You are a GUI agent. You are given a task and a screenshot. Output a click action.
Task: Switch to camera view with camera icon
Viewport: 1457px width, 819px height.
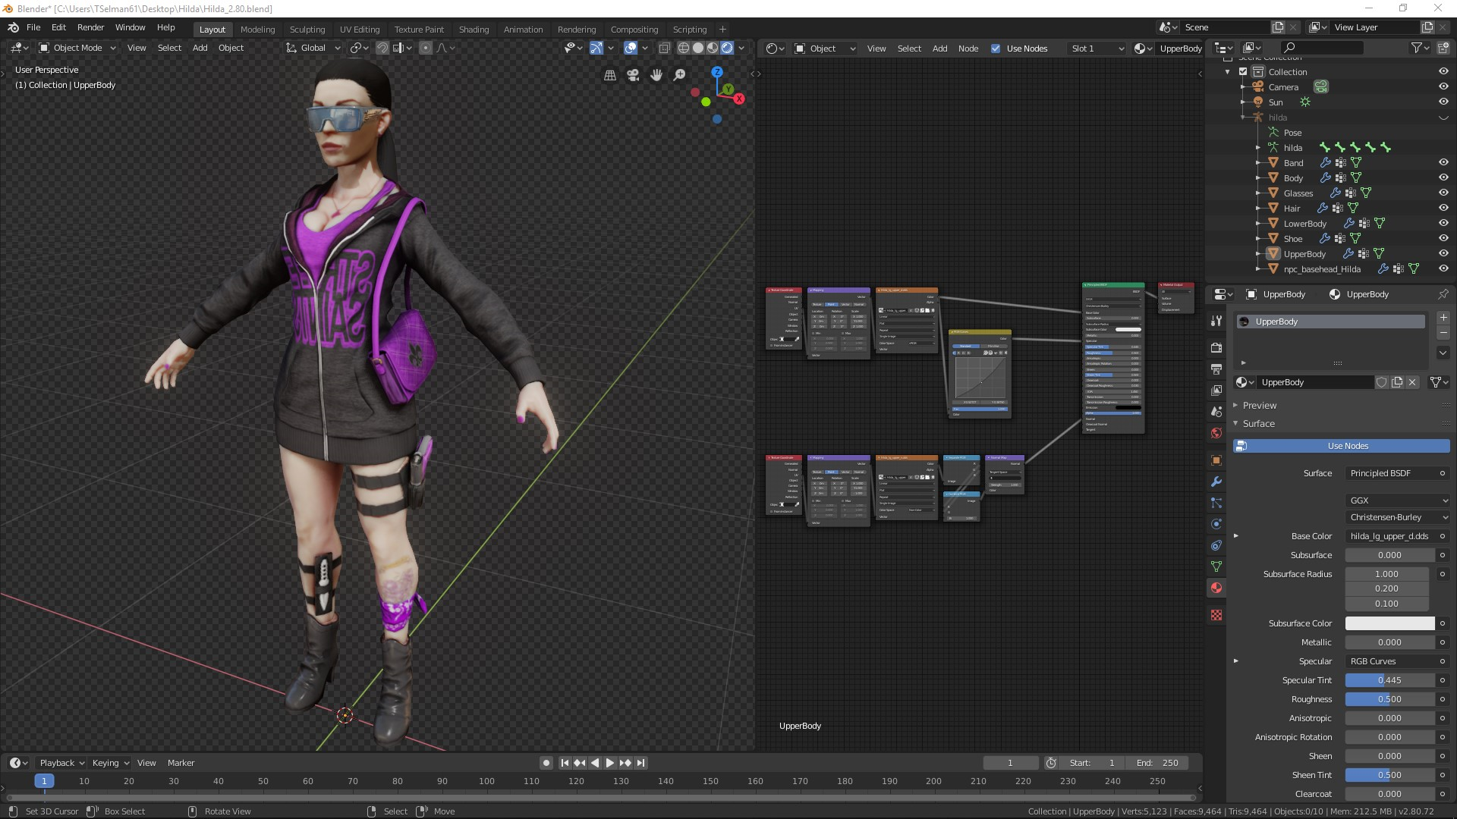(x=633, y=75)
